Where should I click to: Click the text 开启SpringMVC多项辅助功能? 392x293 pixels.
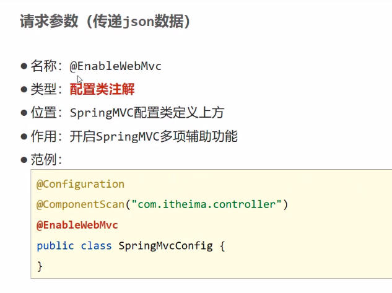coord(153,136)
